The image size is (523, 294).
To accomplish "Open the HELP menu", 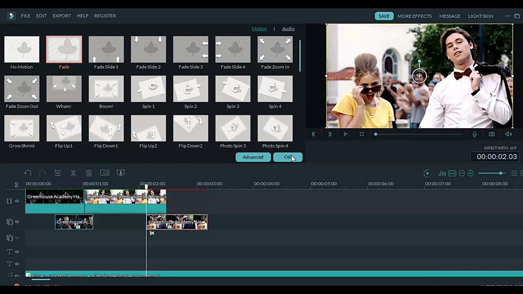I will pyautogui.click(x=83, y=16).
